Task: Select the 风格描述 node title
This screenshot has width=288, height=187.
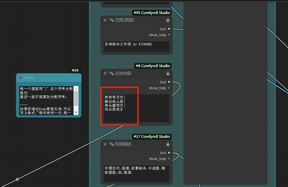Action: [x=123, y=144]
